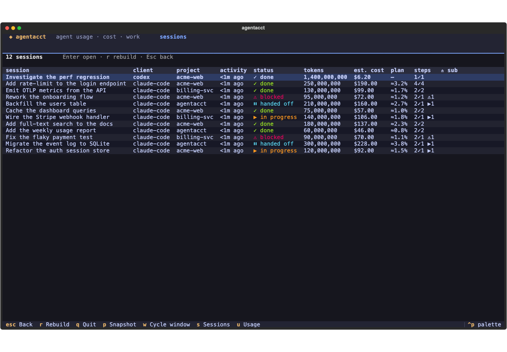
Task: Select the Wire the Stripe webhook handler session
Action: tap(253, 117)
